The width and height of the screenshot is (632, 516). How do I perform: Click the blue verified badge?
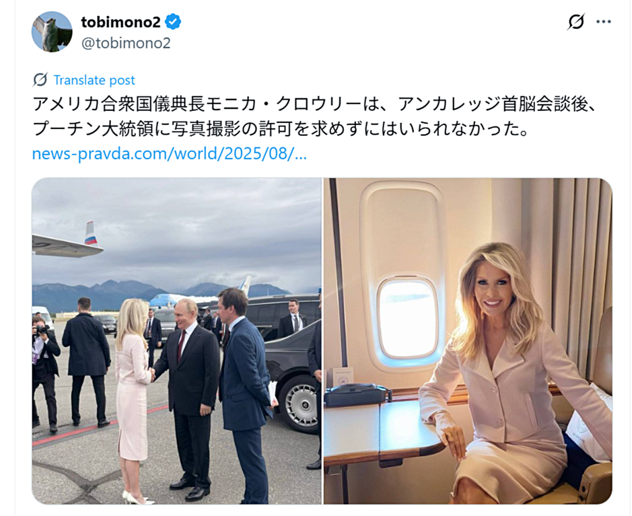click(x=174, y=22)
